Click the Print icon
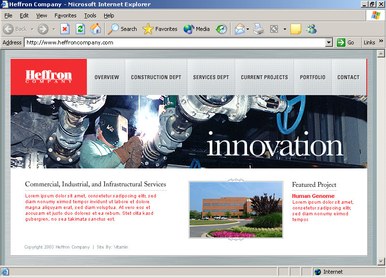This screenshot has width=386, height=278. tap(259, 29)
